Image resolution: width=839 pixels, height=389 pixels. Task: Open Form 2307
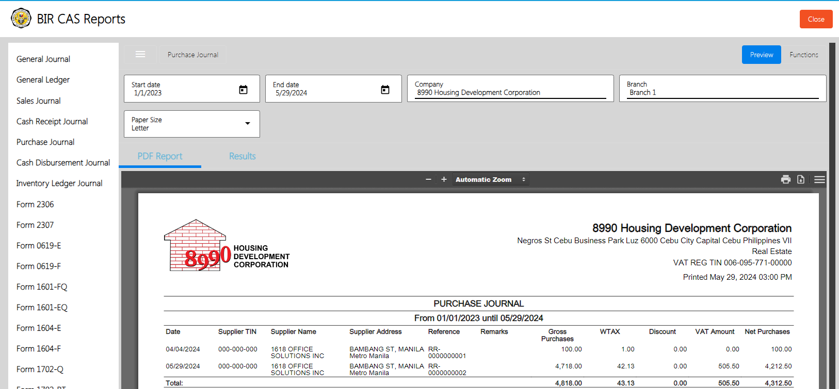[x=35, y=225]
